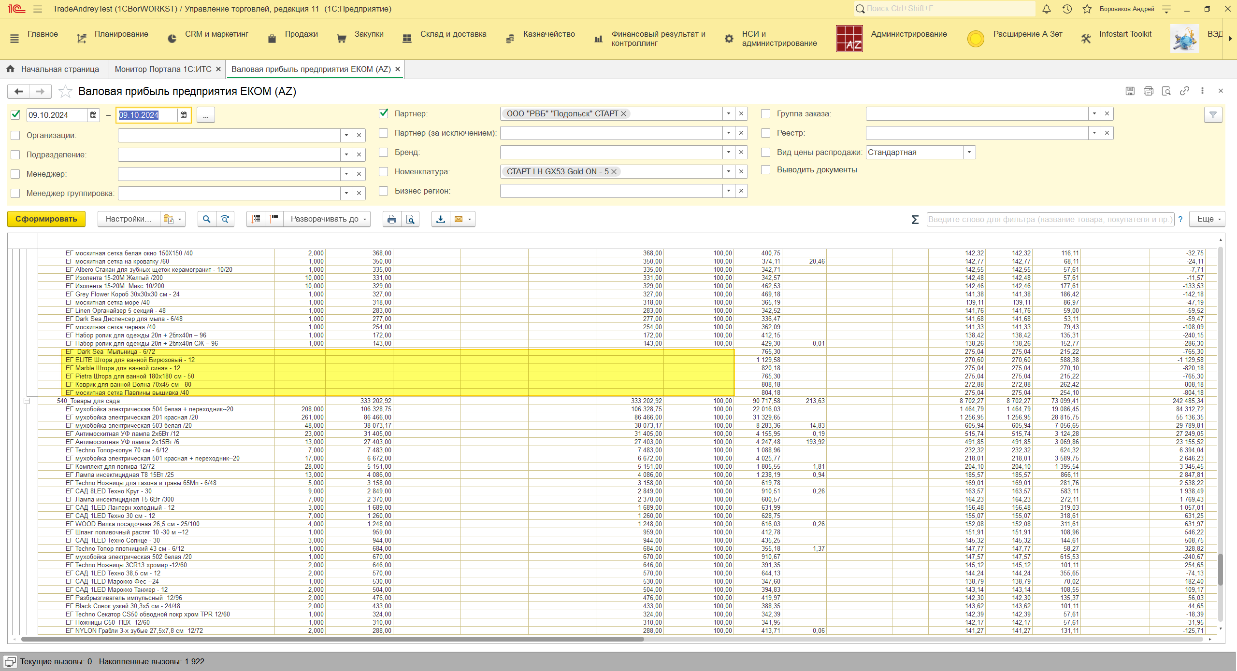Open print preview icon
Screen dimensions: 1237x671
410,219
